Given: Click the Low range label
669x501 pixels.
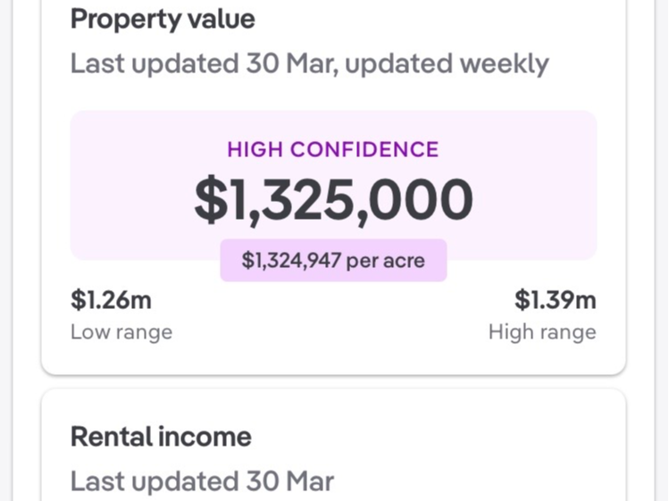Looking at the screenshot, I should coord(121,332).
